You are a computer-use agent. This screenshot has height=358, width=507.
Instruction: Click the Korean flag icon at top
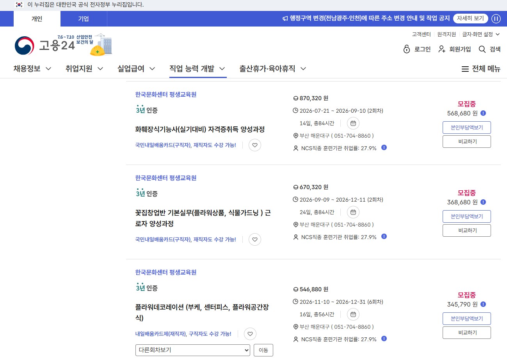[19, 5]
